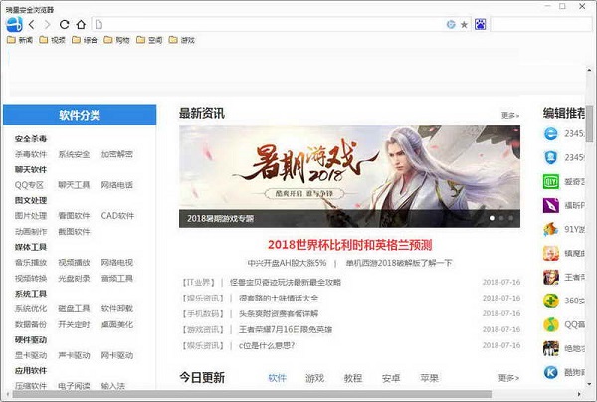Screen dimensions: 597x402
Task: Go to the browser home page
Action: pos(81,23)
